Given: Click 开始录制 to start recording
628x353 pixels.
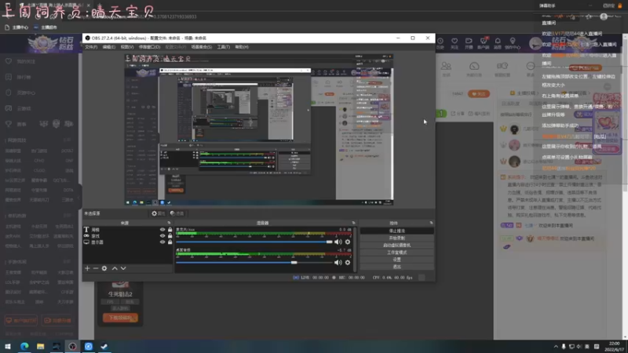Looking at the screenshot, I should [397, 238].
